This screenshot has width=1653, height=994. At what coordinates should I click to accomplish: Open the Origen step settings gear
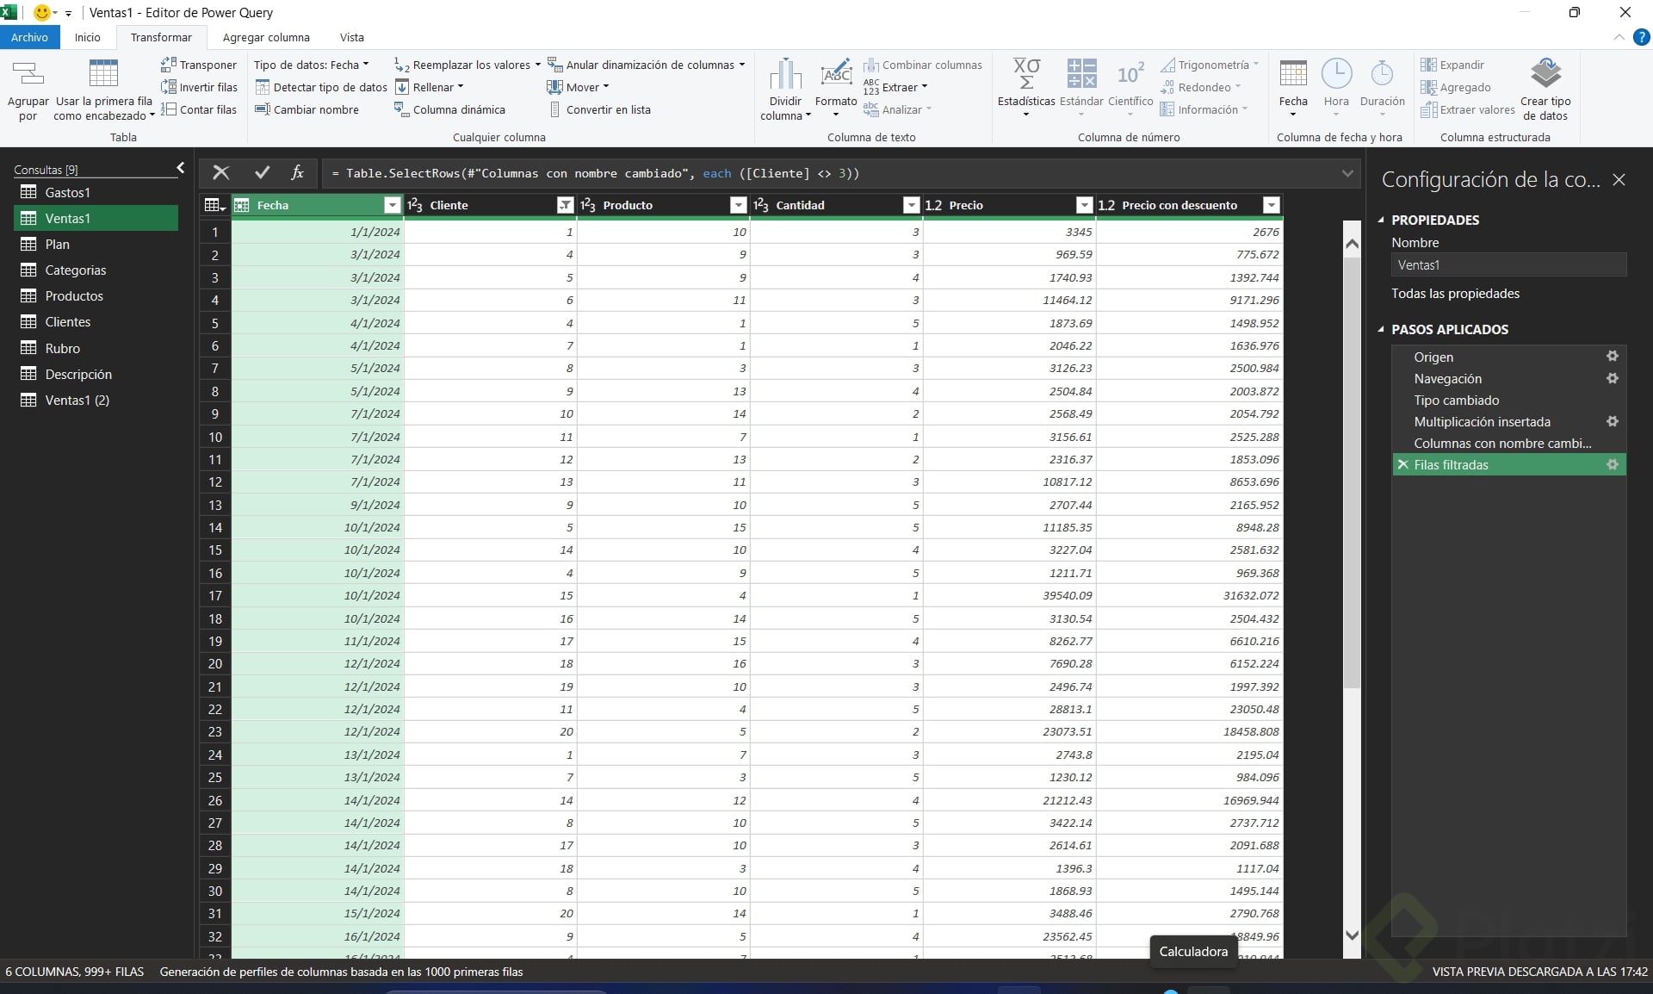1612,357
